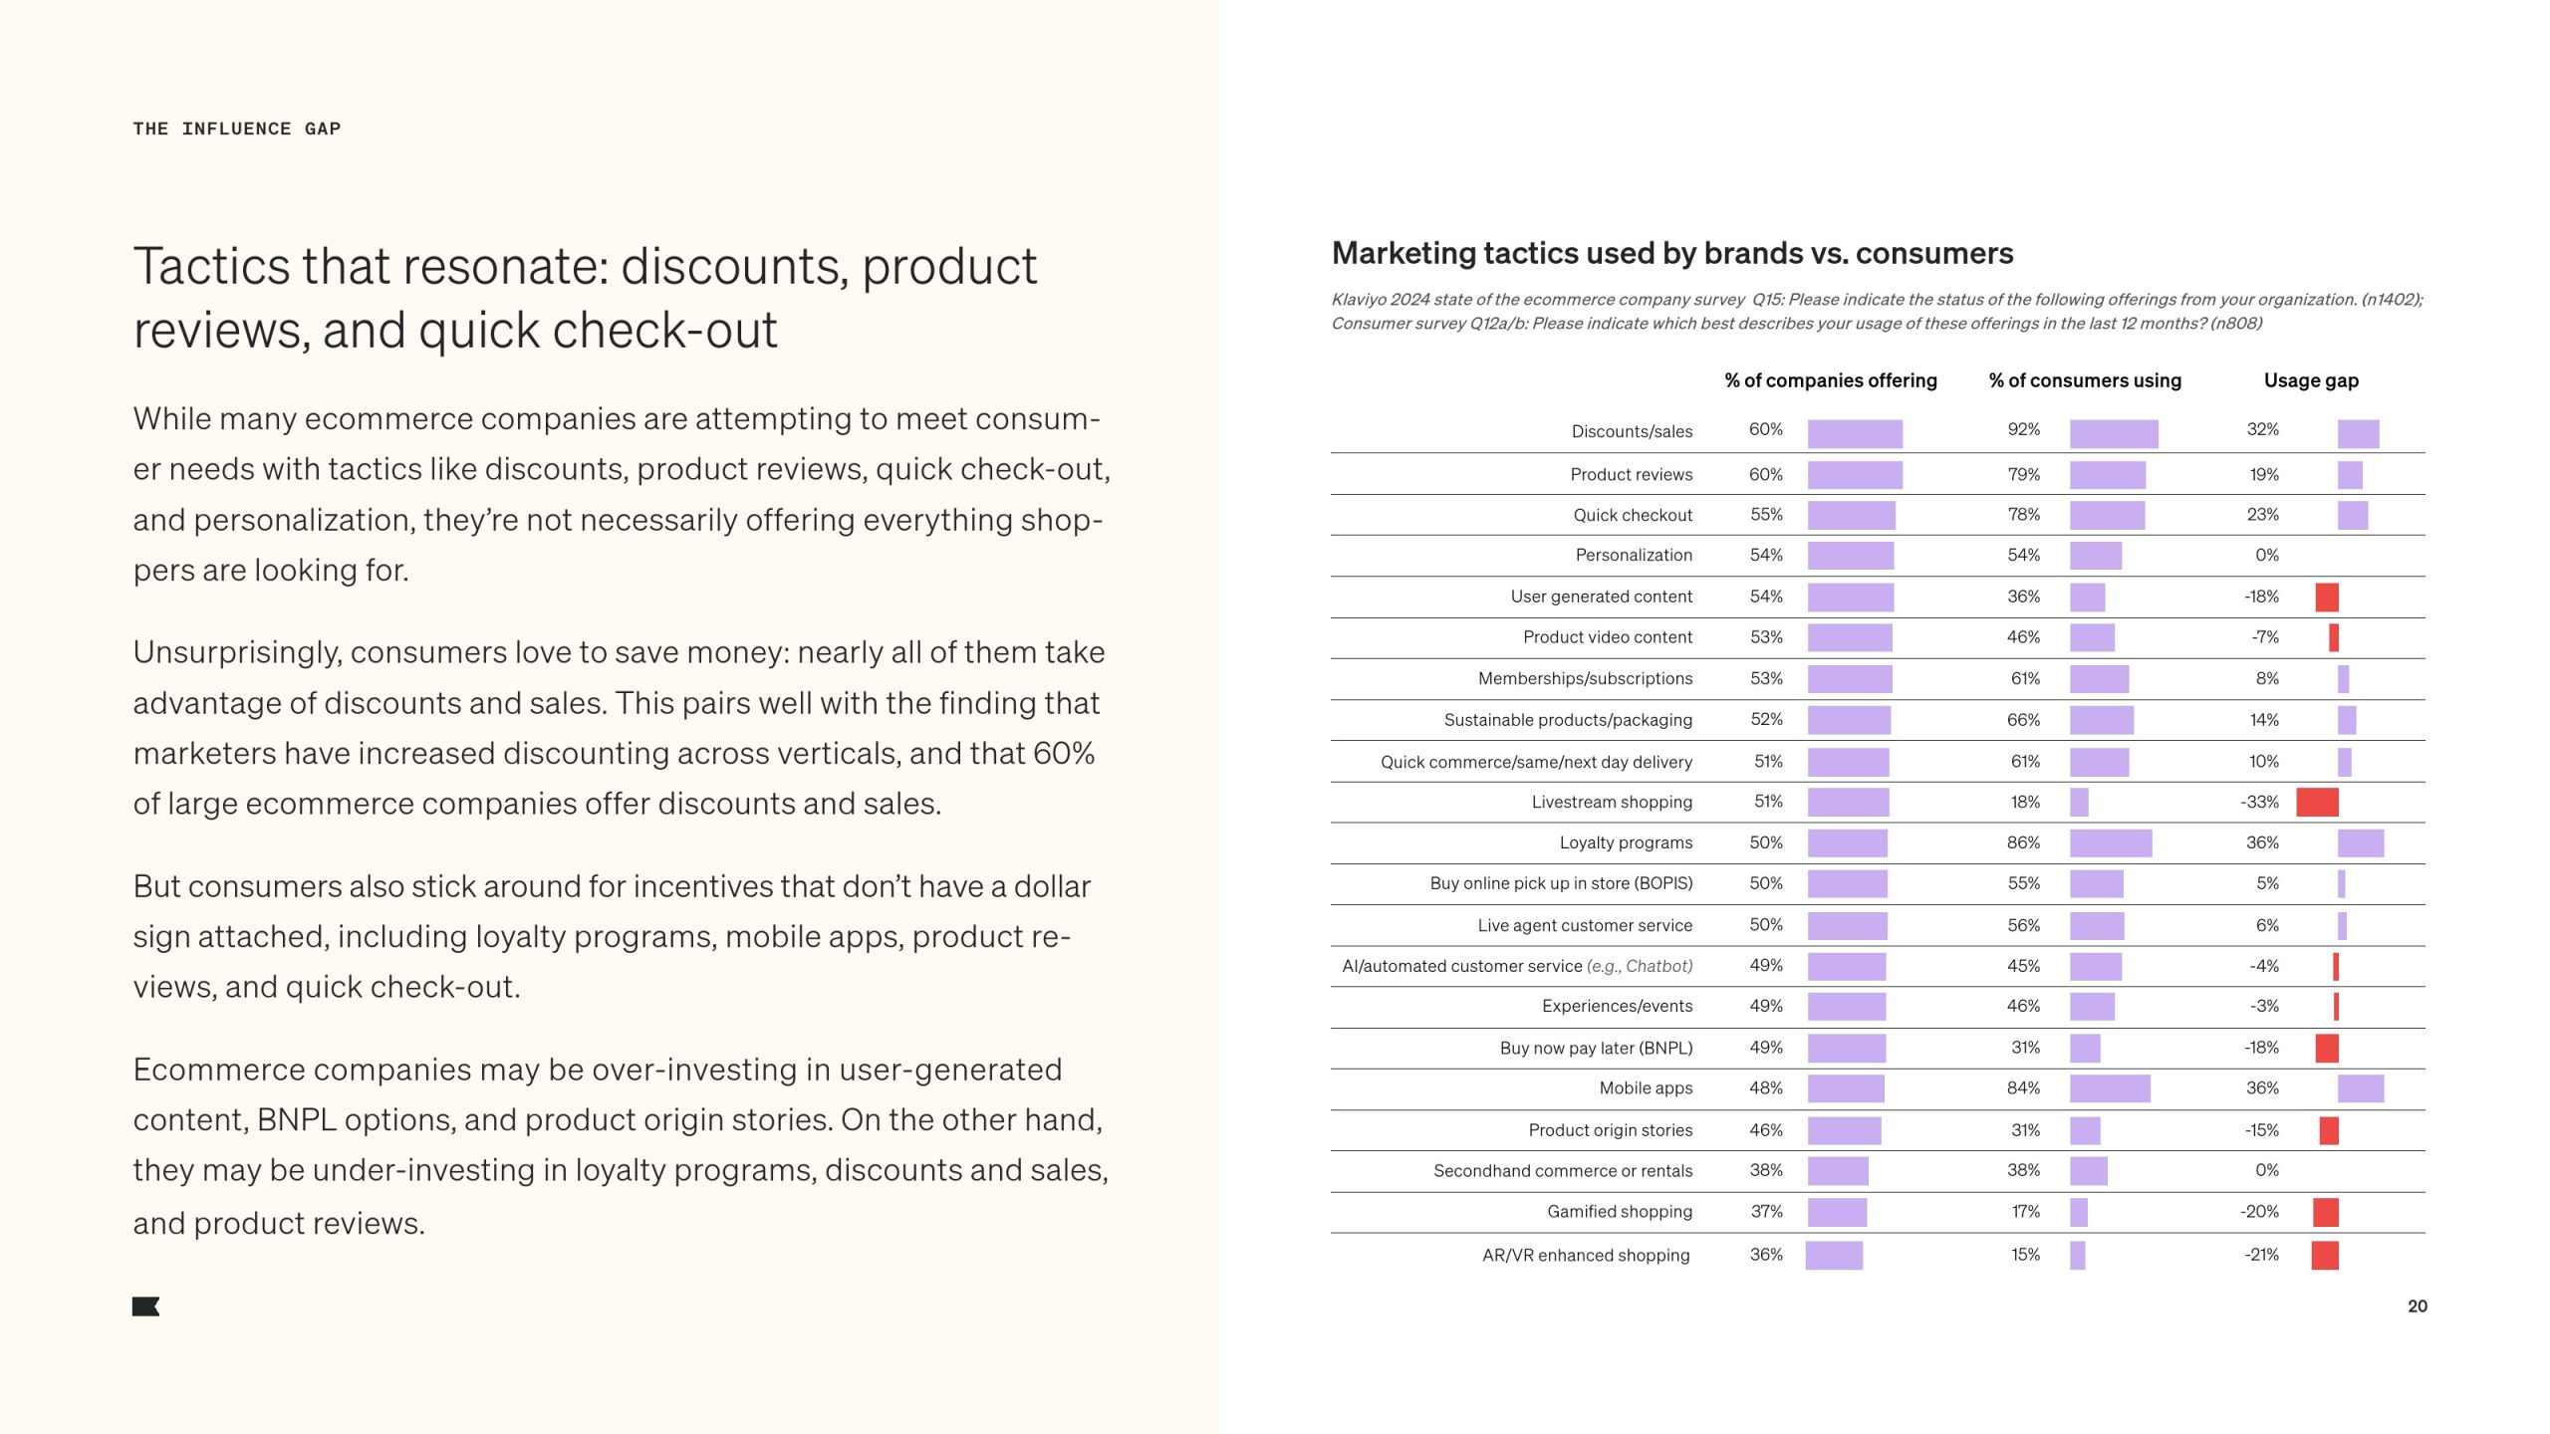Click the "THE INFLUENCE GAP" section label
The height and width of the screenshot is (1434, 2550).
237,128
